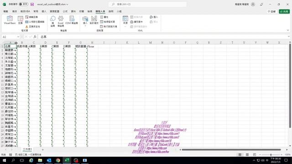Click Run Dialog (執行對話方塊)
The width and height of the screenshot is (292, 164).
pos(109,26)
